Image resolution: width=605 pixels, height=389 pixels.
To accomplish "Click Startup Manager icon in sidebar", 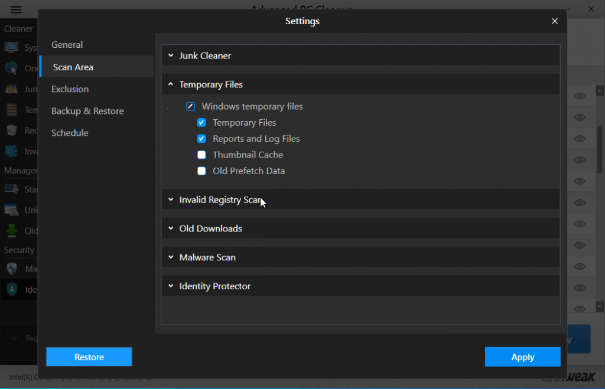I will coord(11,189).
